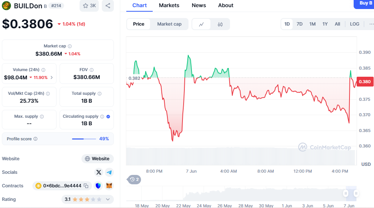Click Max. supply info icon
The width and height of the screenshot is (374, 208).
[42, 116]
